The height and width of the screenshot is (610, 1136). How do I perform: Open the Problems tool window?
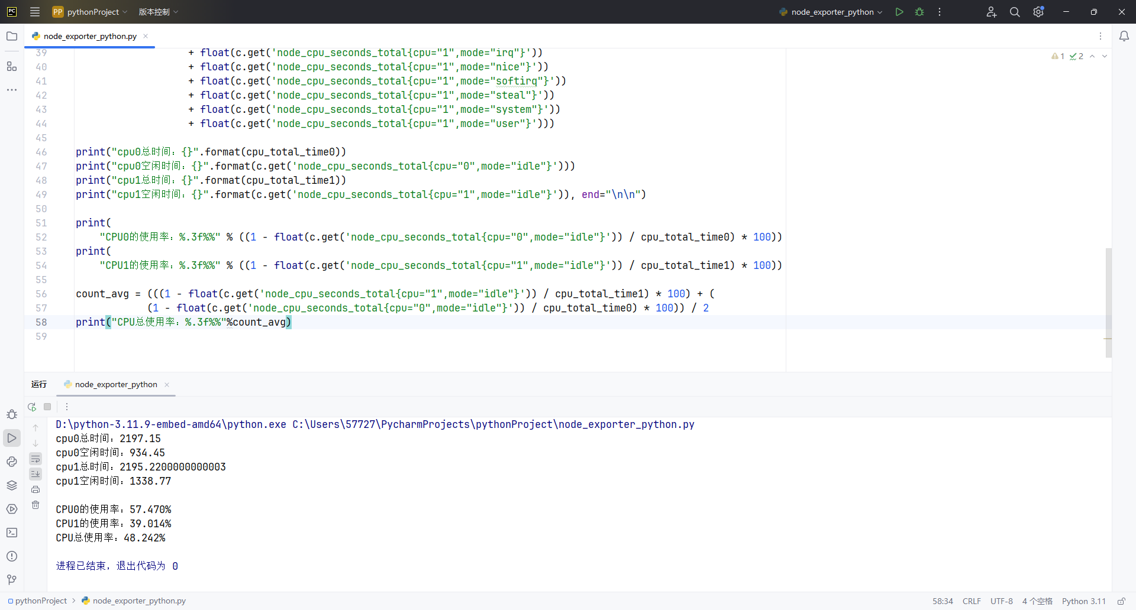click(x=12, y=556)
